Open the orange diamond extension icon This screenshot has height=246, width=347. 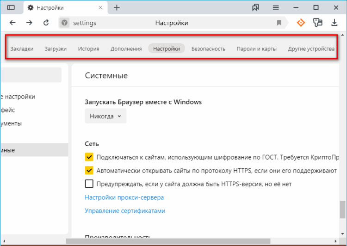tap(301, 23)
